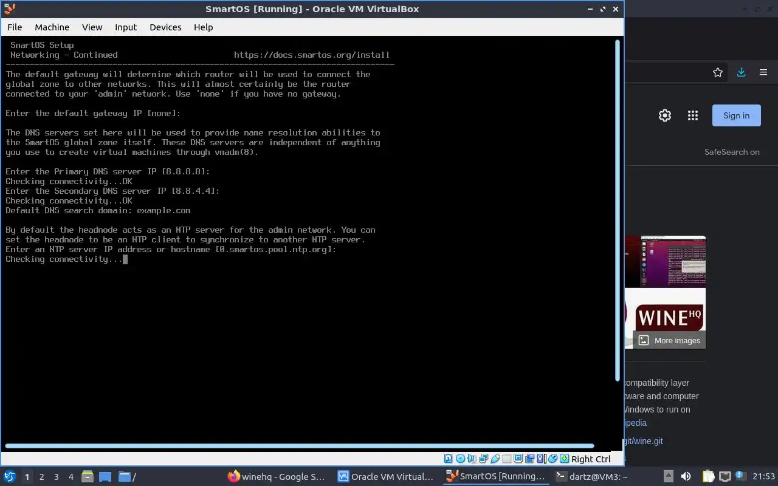Bookmark page with star icon in Firefox
The height and width of the screenshot is (486, 778).
point(718,72)
